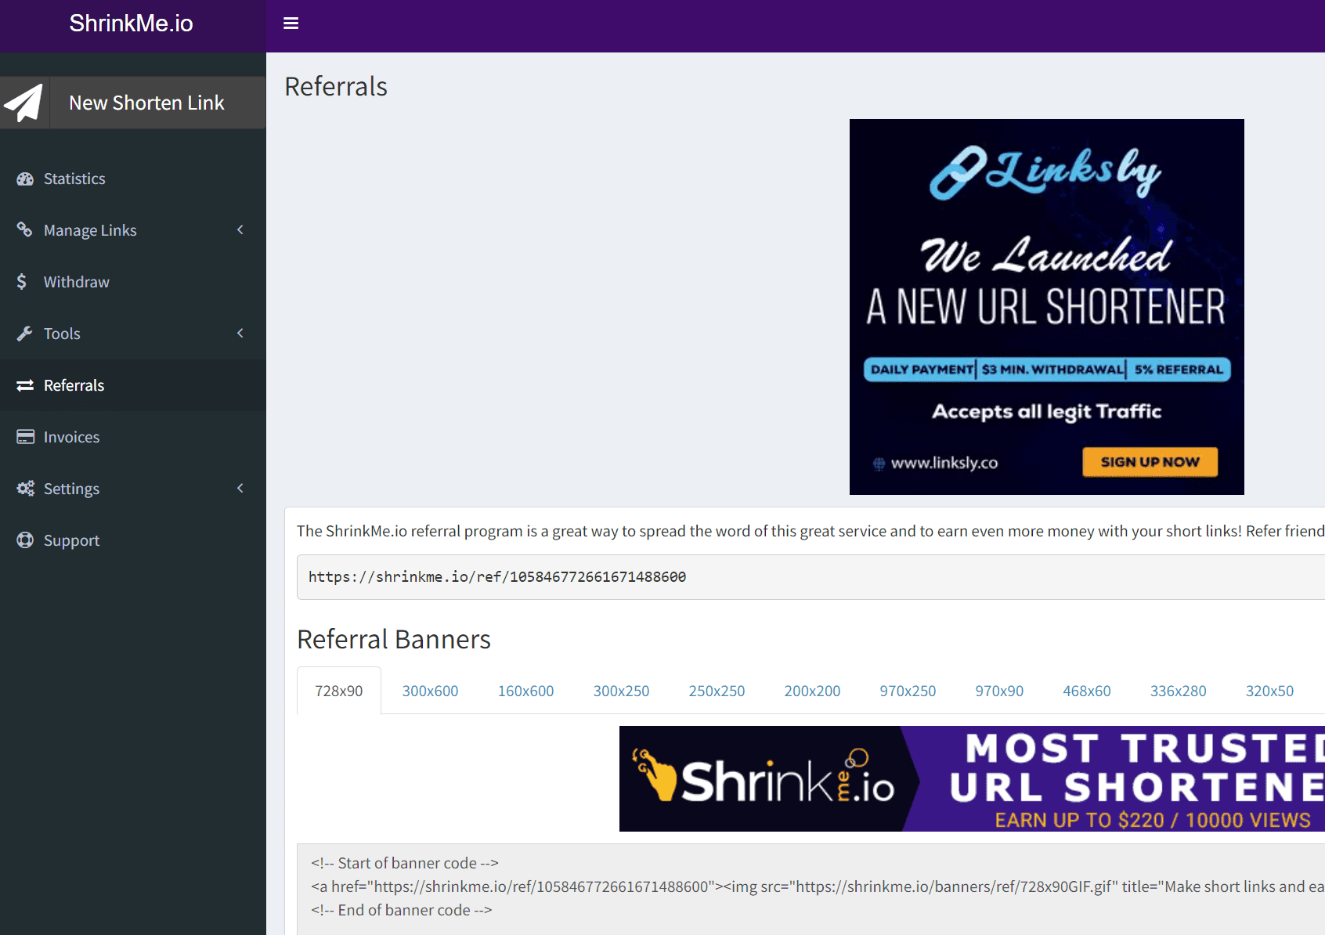Viewport: 1325px width, 935px height.
Task: Open Support via the lifesaver icon
Action: pyautogui.click(x=24, y=540)
